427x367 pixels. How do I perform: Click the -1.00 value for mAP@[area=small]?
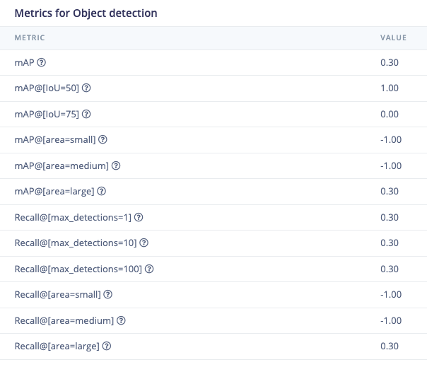tap(391, 140)
